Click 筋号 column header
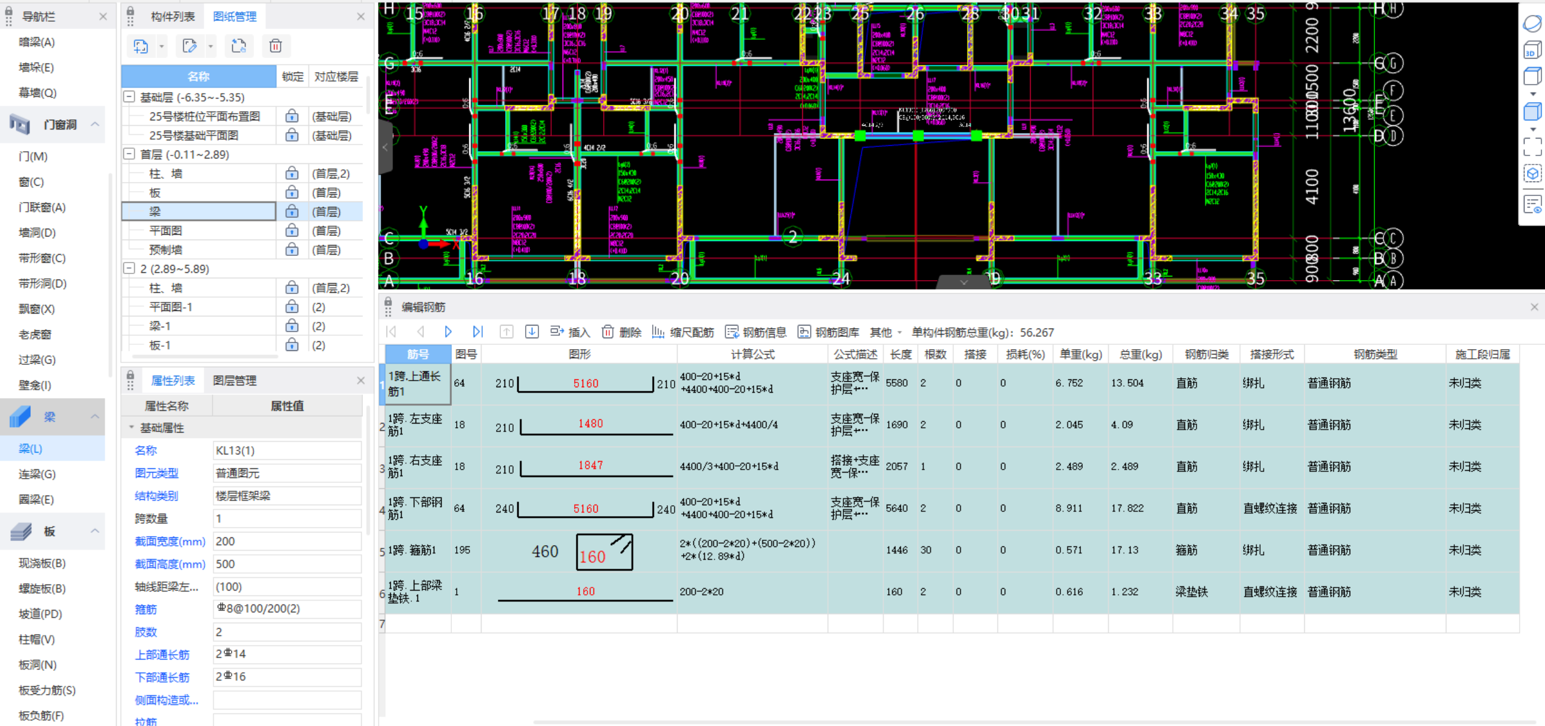This screenshot has width=1545, height=726. 418,354
